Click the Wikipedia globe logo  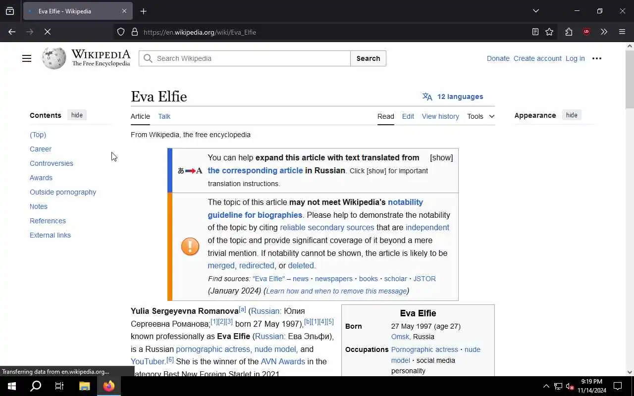pyautogui.click(x=54, y=58)
